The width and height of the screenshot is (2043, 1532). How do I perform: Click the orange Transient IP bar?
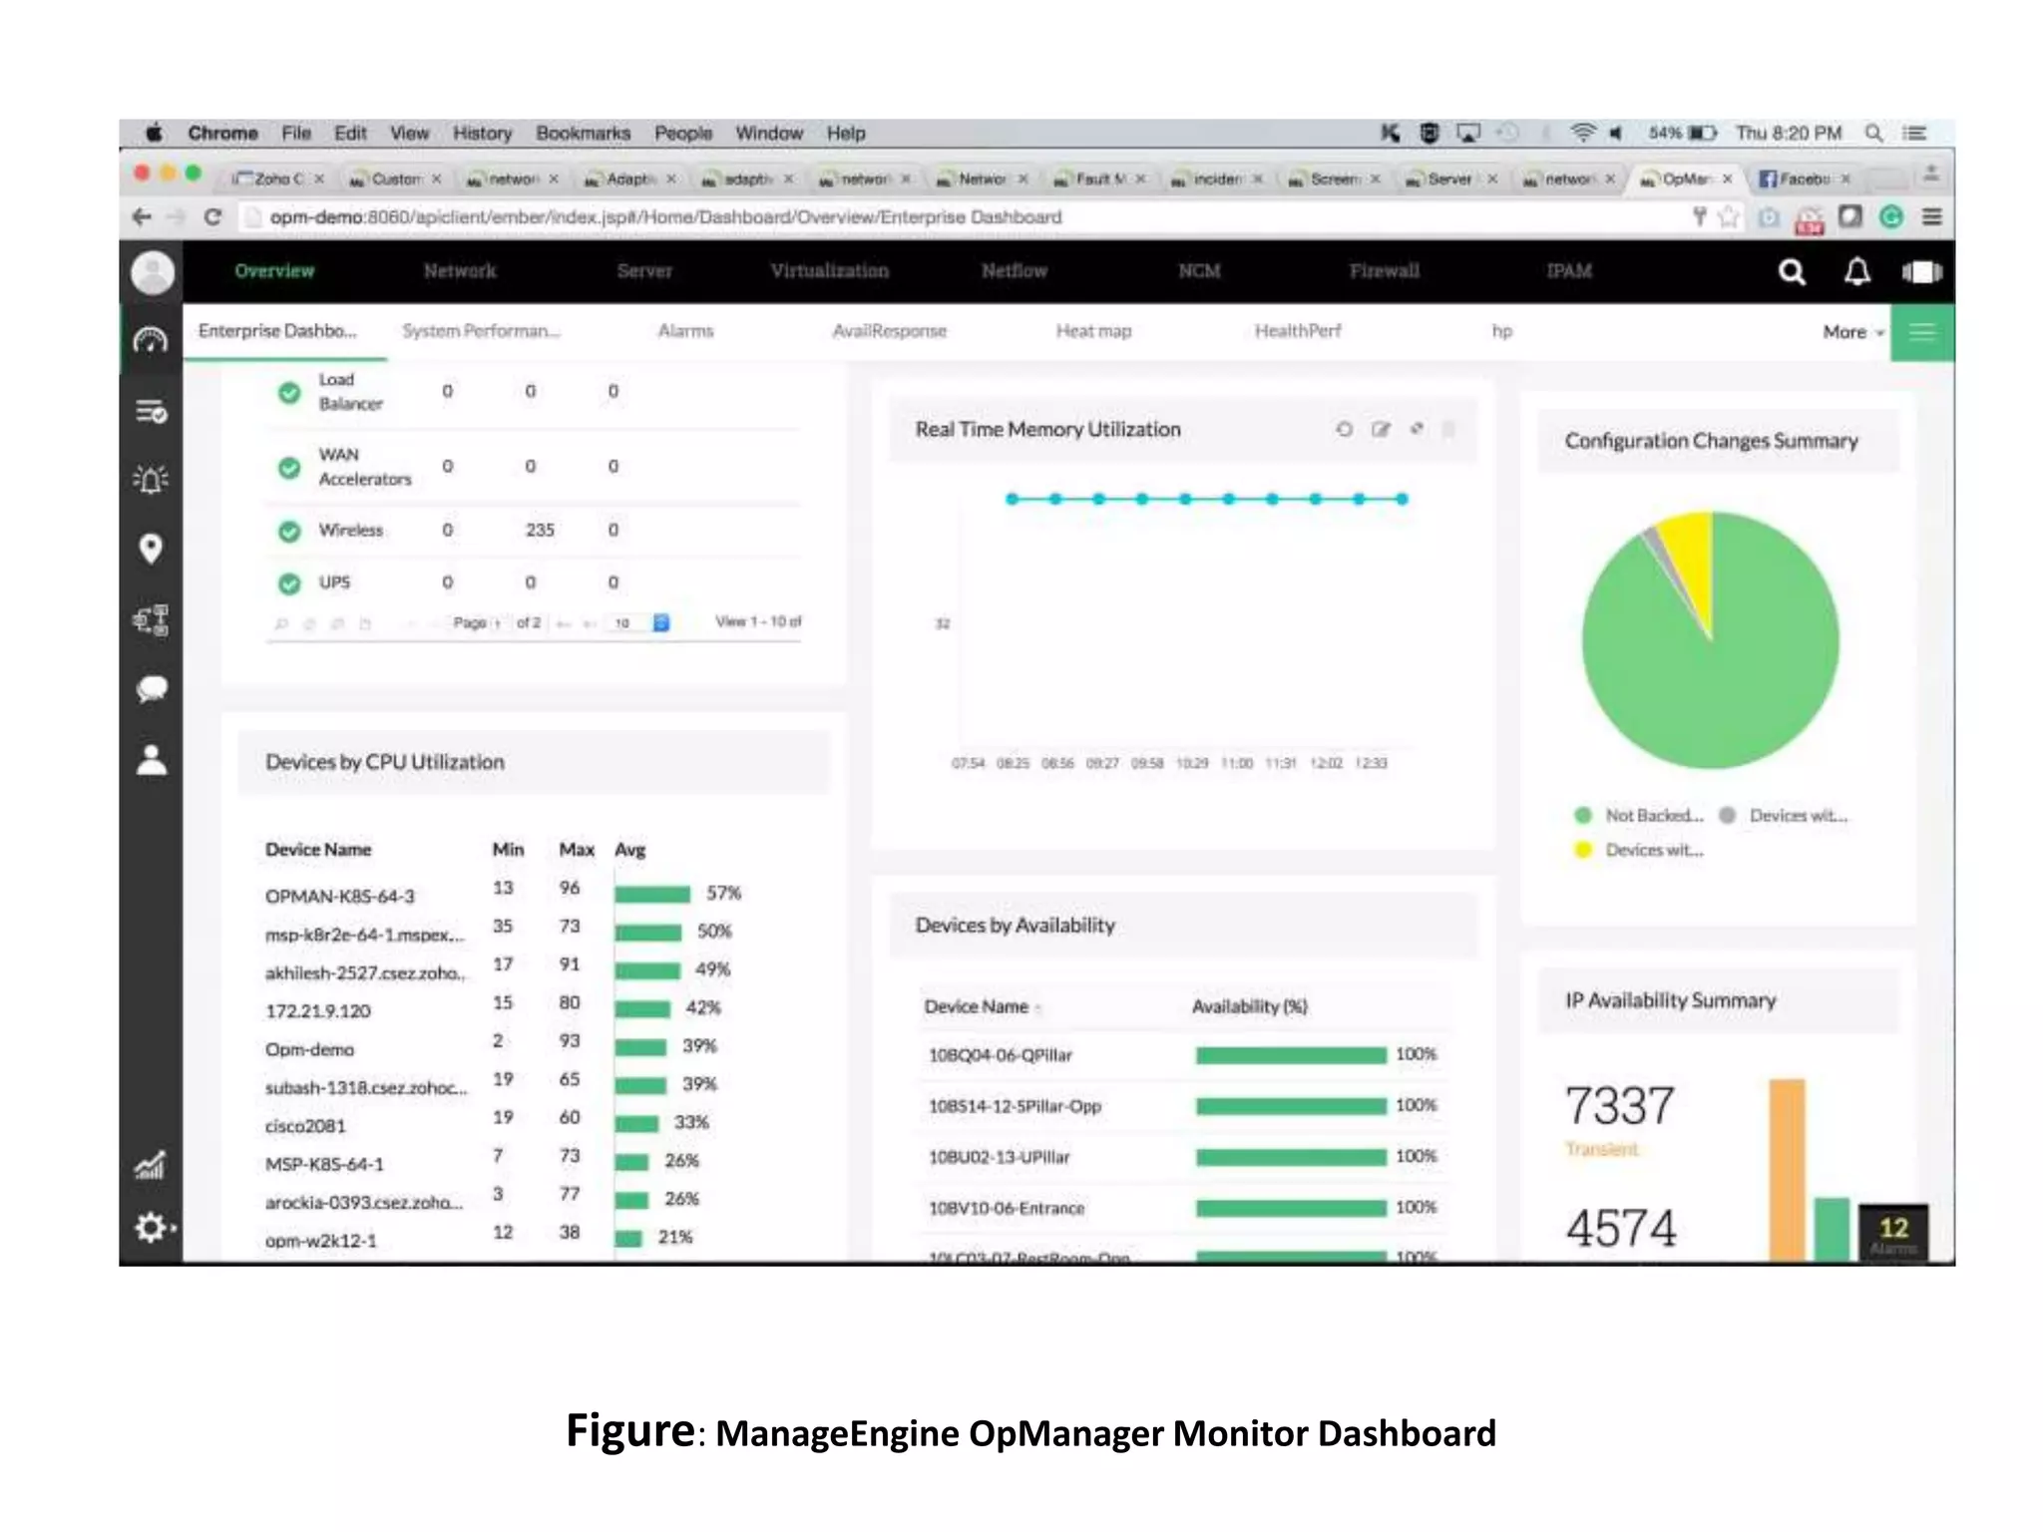click(x=1787, y=1170)
